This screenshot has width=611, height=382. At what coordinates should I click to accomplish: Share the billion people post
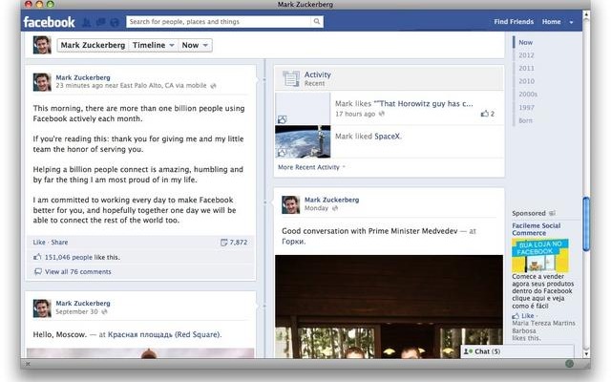(x=59, y=242)
